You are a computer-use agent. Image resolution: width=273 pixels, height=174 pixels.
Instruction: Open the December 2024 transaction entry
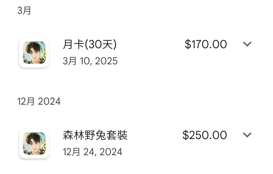point(135,143)
